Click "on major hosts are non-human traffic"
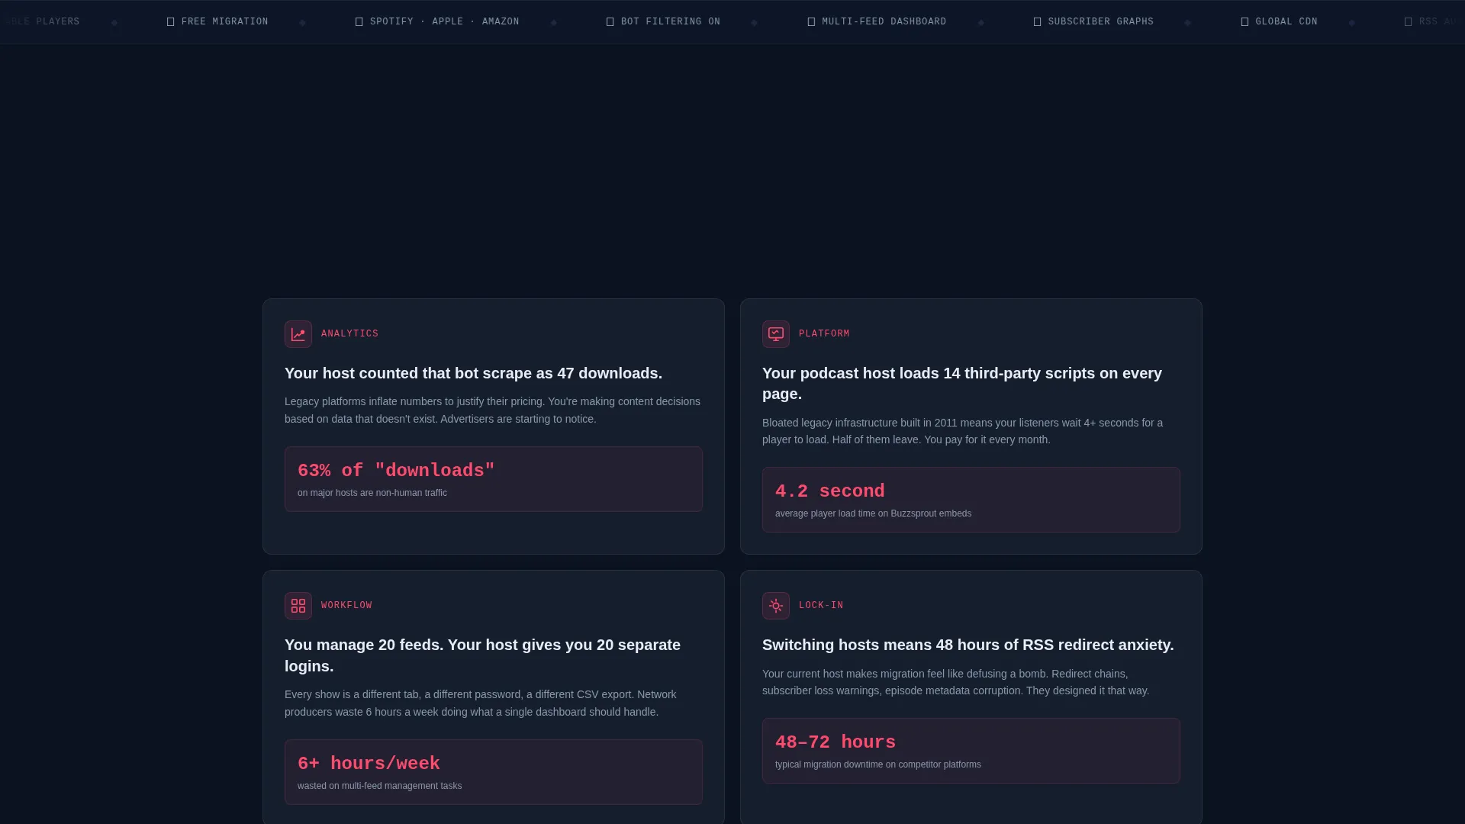 372,493
